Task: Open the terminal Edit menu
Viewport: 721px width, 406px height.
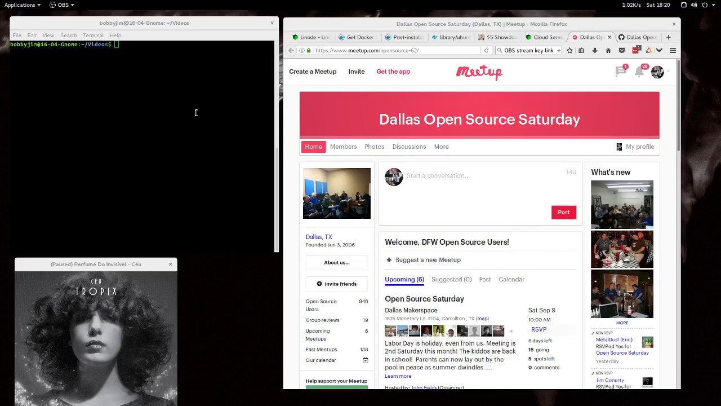Action: 32,35
